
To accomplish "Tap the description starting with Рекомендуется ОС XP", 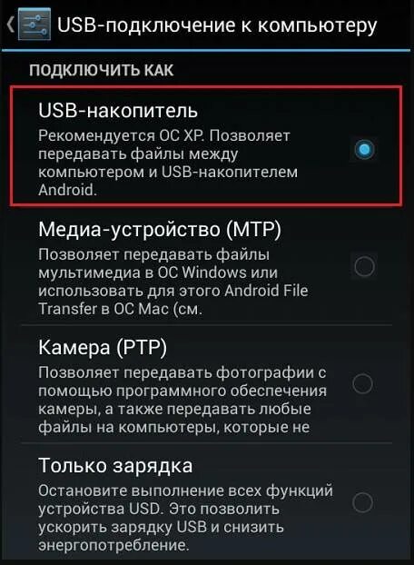I will (168, 163).
